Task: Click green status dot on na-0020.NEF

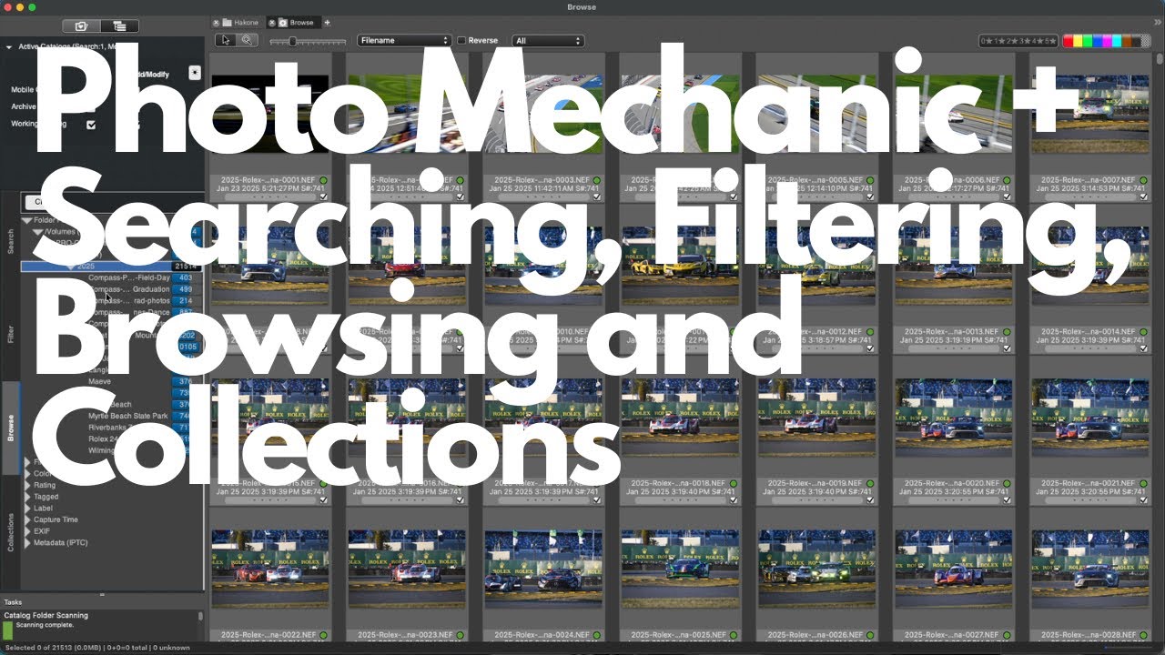Action: [1007, 484]
